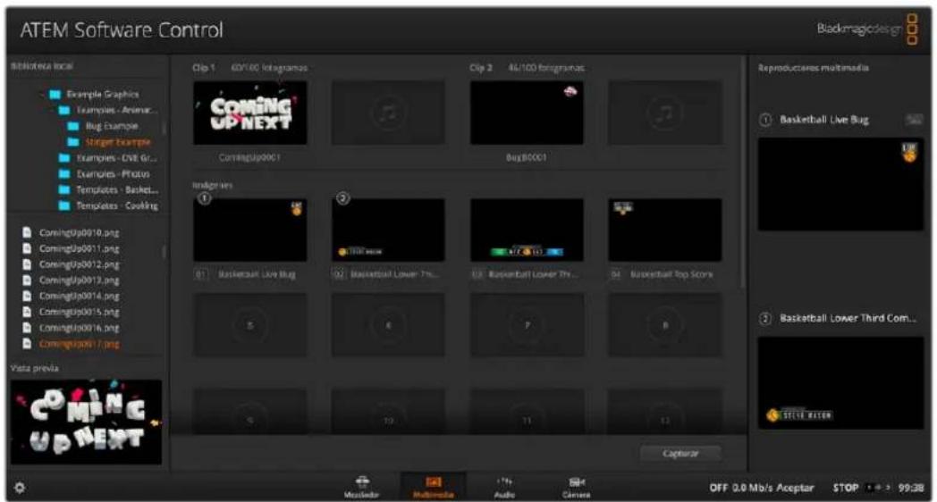Screen dimensions: 937x502
Task: Select still 04 Basketball Top Score
Action: [x=664, y=230]
